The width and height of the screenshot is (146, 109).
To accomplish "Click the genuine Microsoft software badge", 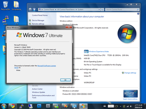I will (x=131, y=94).
